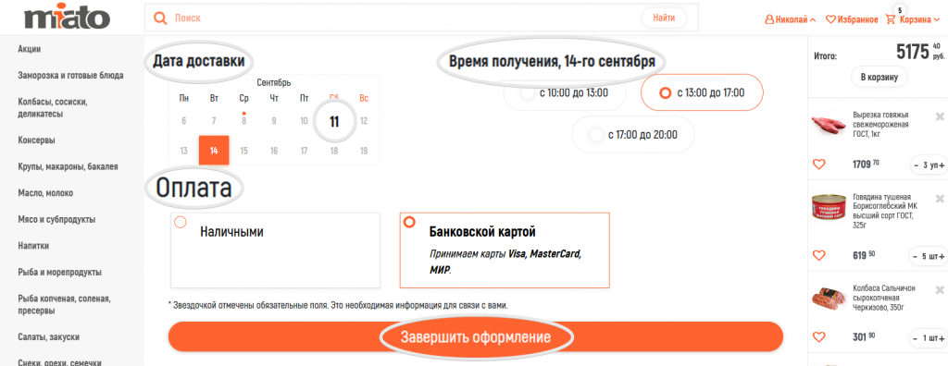Screen dimensions: 948x366
Task: Increase quantity of Колбаса Сальчичон
Action: 942,337
